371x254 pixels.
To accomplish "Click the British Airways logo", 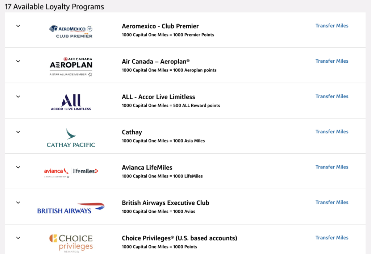I will 71,208.
